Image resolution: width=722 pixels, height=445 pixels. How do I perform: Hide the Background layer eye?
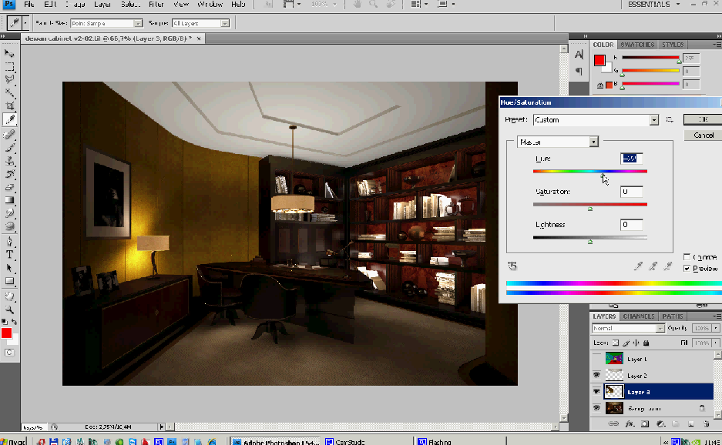[596, 408]
